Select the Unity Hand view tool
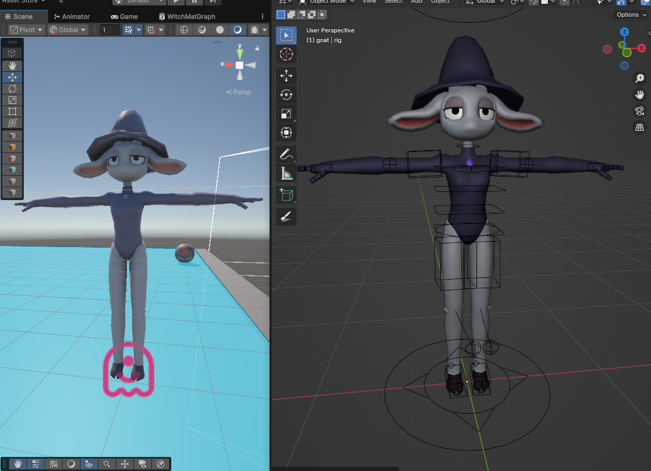The width and height of the screenshot is (651, 471). click(x=12, y=66)
